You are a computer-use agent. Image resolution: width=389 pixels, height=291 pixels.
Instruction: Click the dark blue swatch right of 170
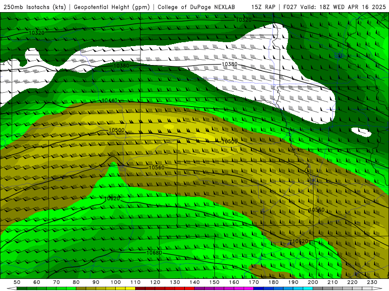coord(259,289)
